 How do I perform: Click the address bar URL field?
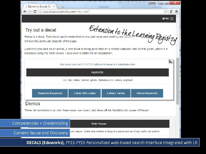pos(103,11)
